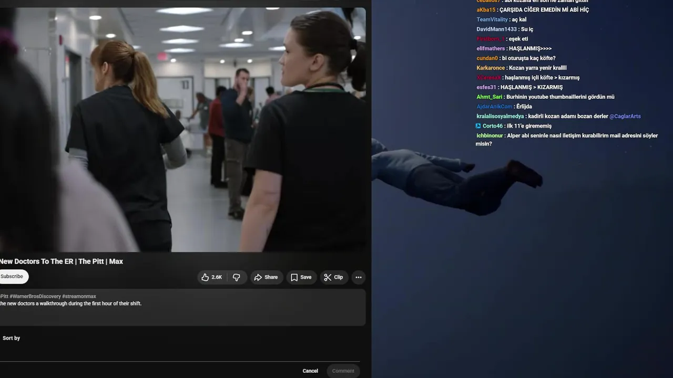
Task: Click the username kralalisosyalmedya in chat
Action: 500,116
